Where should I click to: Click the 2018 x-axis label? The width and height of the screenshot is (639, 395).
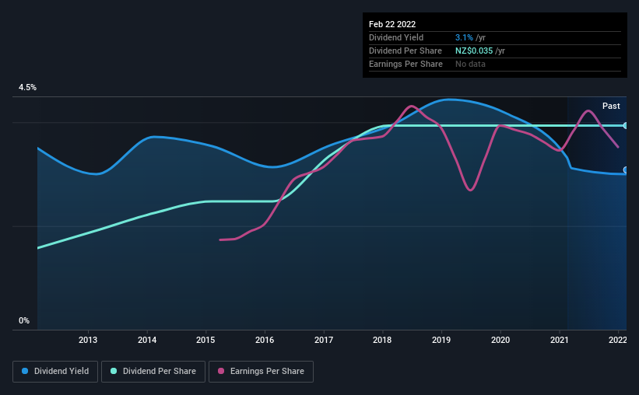382,340
